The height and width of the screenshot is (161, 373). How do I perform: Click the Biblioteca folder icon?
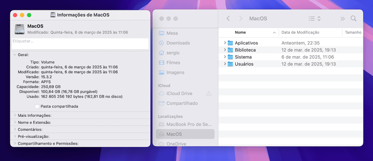(x=230, y=50)
